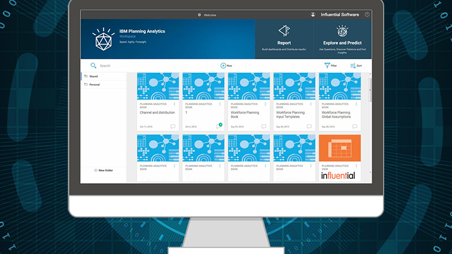Open options menu for Global Assumptions card
Screen dimensions: 452x254
point(357,104)
